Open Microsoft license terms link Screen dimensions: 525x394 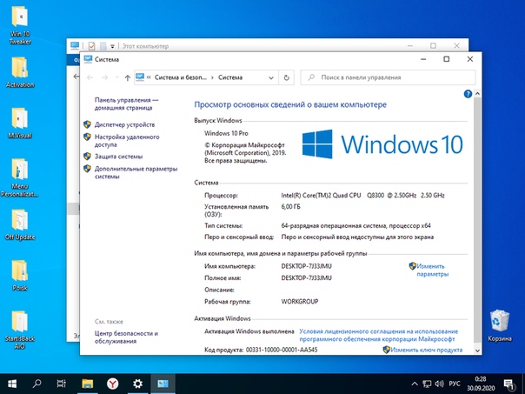point(378,335)
